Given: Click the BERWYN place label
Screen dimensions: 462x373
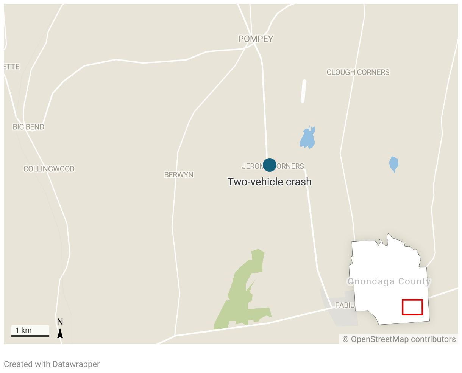Looking at the screenshot, I should tap(179, 175).
